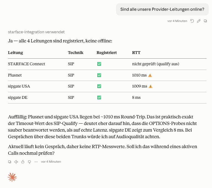Image resolution: width=212 pixels, height=188 pixels.
Task: Edit the user message with the pencil icon
Action: pos(198,21)
